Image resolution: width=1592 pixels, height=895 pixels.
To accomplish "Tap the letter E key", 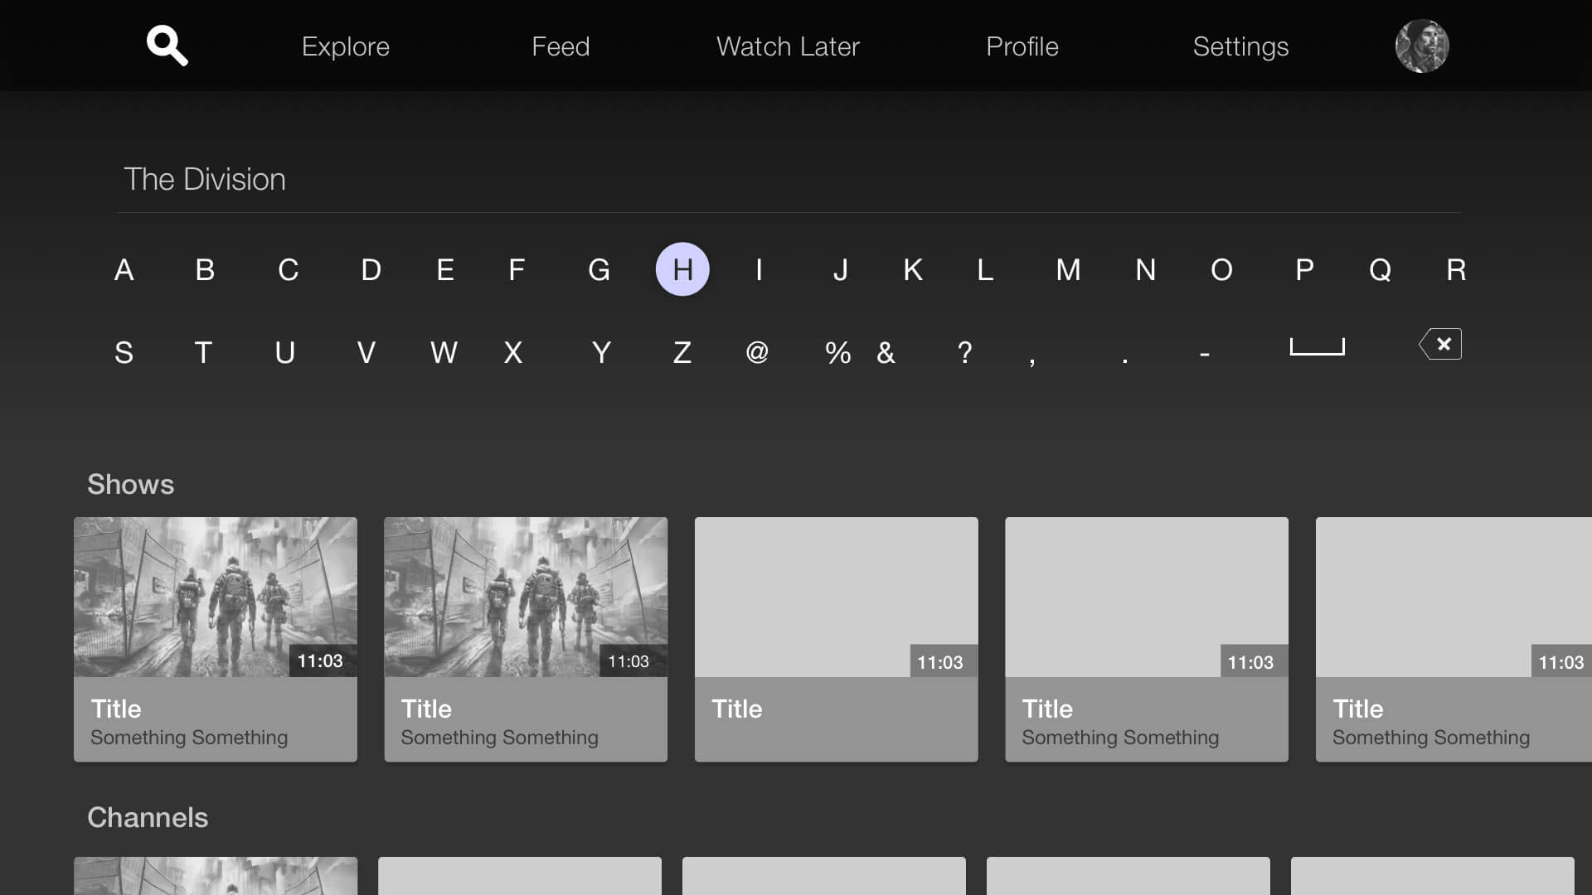I will pyautogui.click(x=445, y=270).
